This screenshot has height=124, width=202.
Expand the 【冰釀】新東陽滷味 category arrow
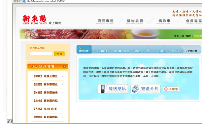pos(62,93)
